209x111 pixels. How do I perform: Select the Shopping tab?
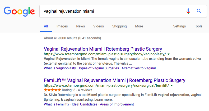click(119, 26)
